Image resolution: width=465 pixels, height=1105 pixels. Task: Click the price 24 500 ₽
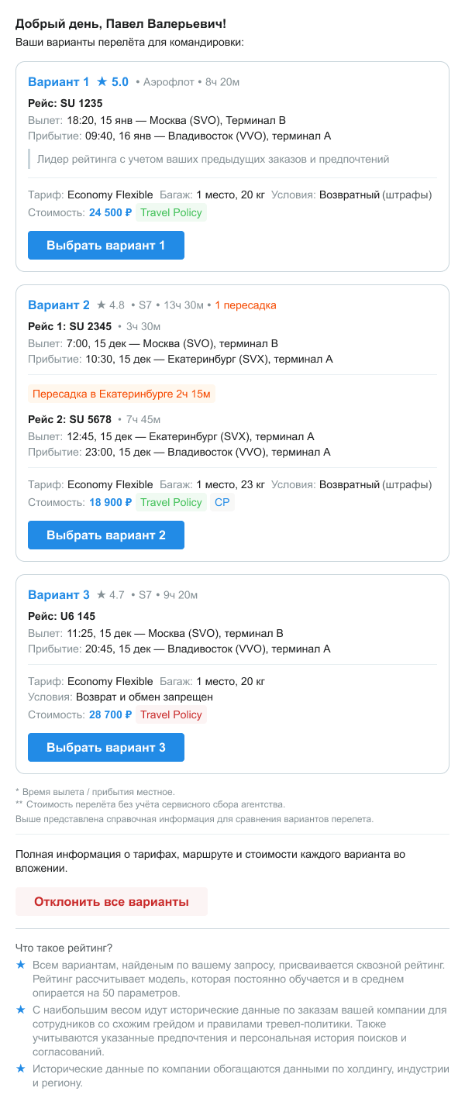[111, 212]
